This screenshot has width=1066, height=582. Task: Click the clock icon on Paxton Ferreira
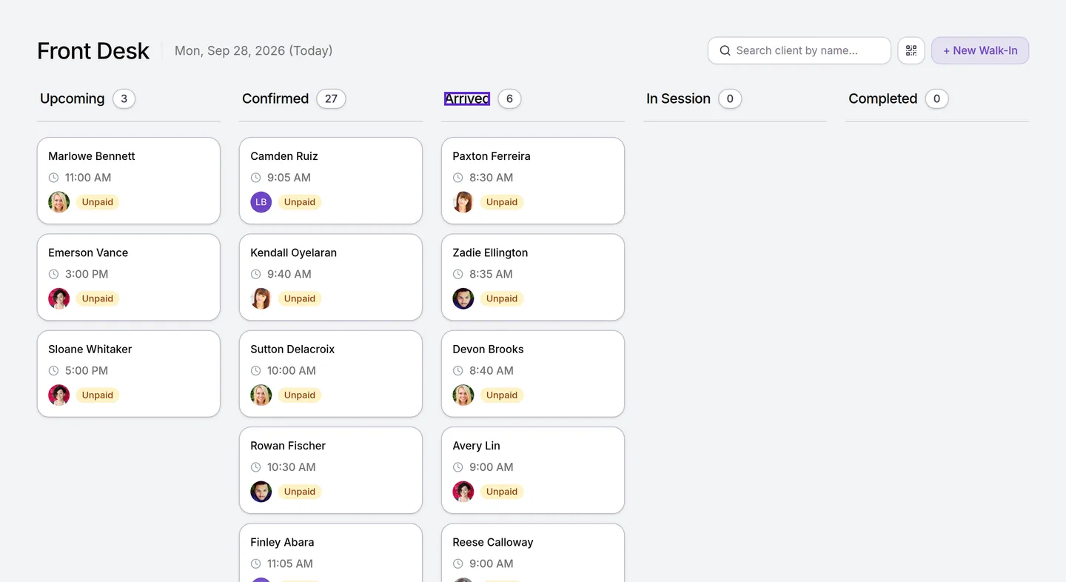(457, 178)
